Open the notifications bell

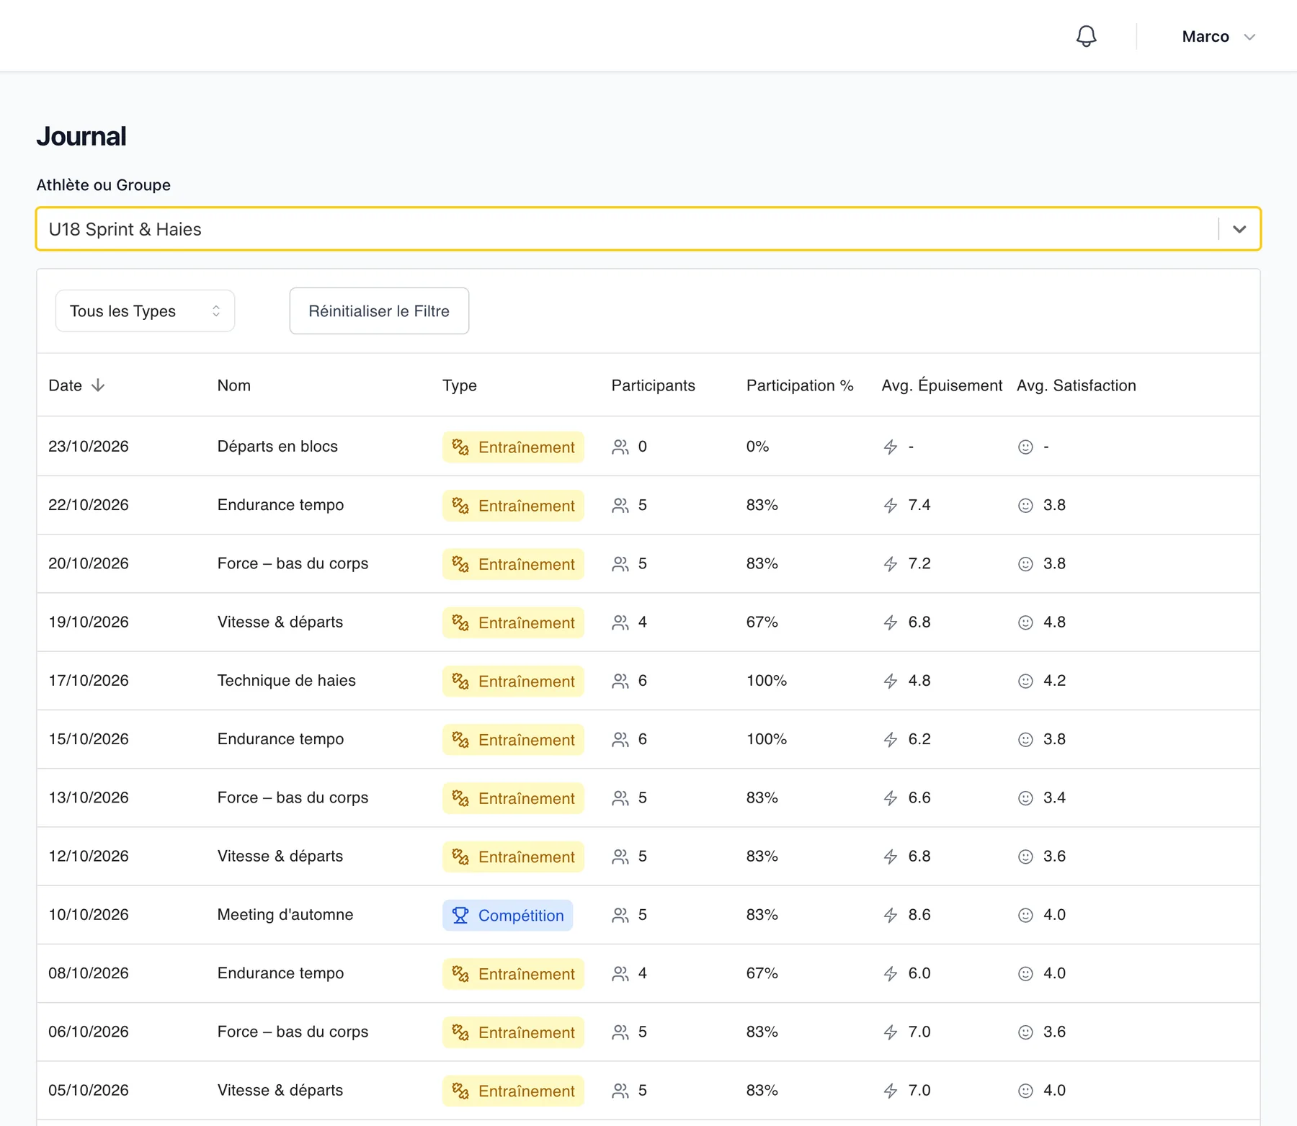pyautogui.click(x=1086, y=36)
